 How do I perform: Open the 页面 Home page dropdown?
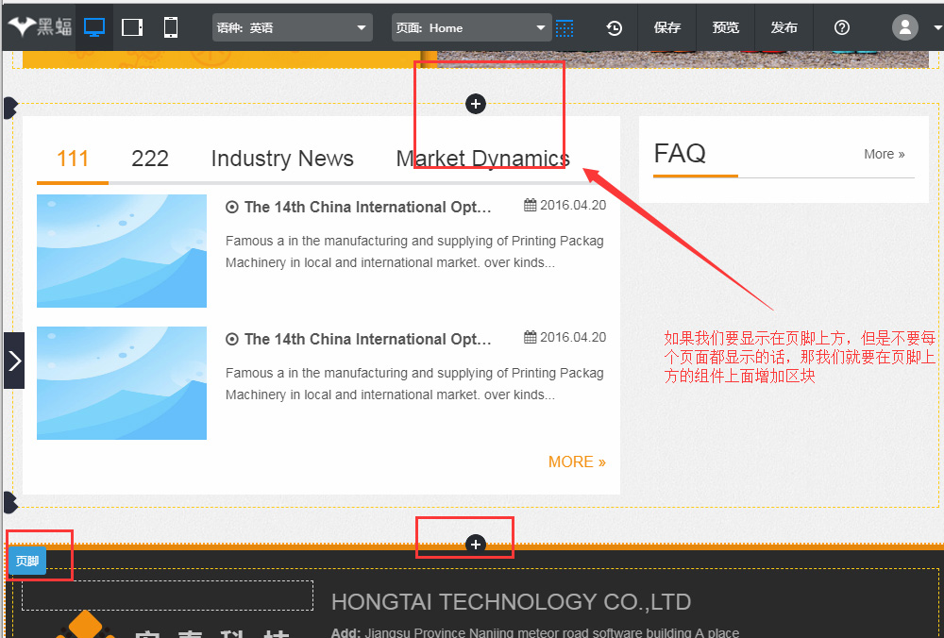[x=471, y=27]
